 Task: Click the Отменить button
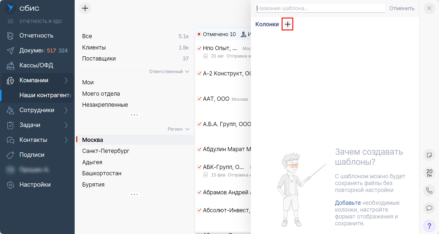click(402, 8)
